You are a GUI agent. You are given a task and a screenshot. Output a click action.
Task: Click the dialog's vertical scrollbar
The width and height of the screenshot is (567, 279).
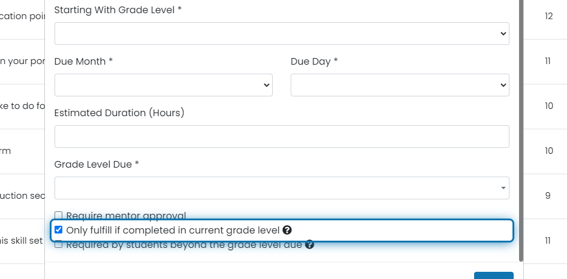pos(521,130)
